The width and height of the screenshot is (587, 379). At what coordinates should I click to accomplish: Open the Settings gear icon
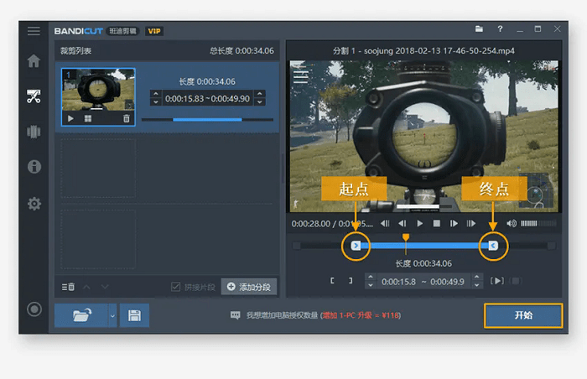pos(34,204)
